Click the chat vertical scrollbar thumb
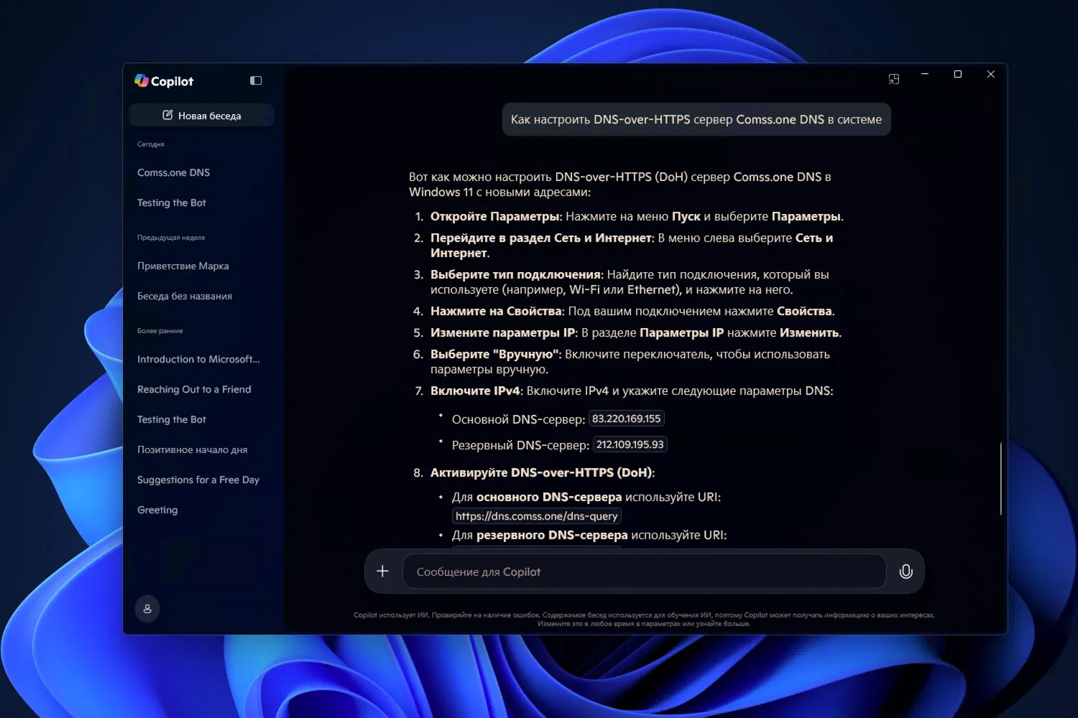 1000,479
